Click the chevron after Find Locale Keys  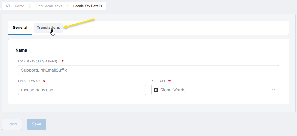tap(68, 6)
